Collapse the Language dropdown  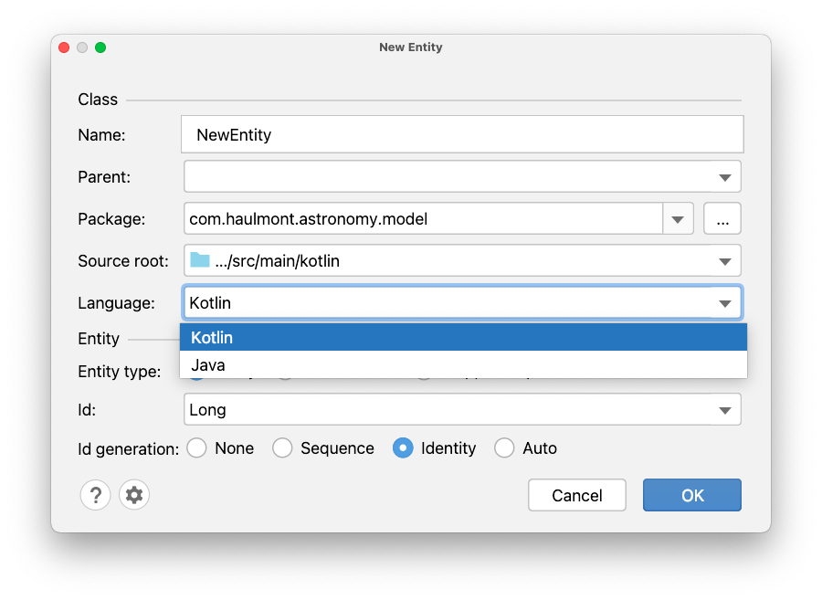726,302
